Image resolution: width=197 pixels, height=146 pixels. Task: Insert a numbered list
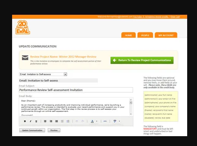point(68,121)
